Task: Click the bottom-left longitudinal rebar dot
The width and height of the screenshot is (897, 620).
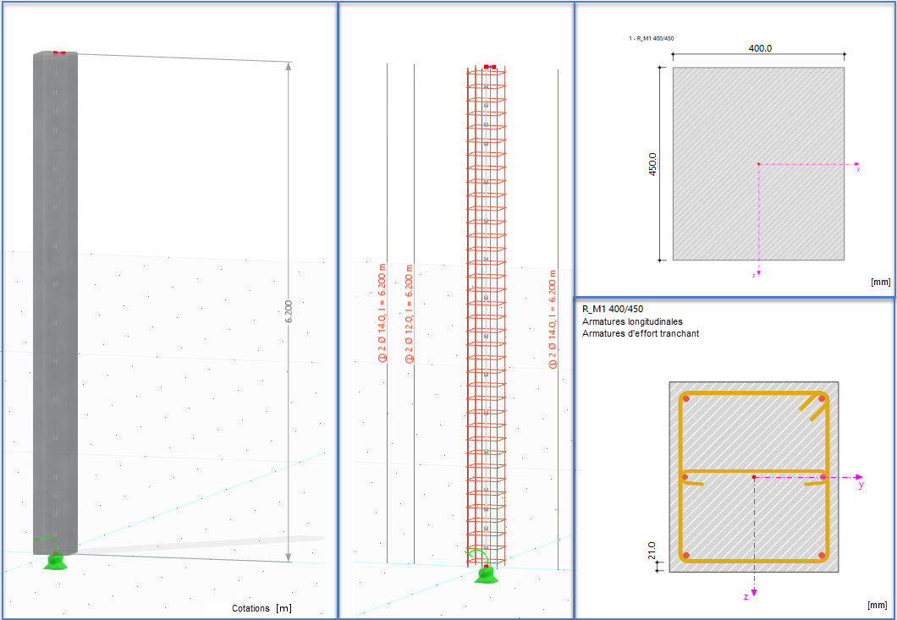Action: pyautogui.click(x=686, y=555)
